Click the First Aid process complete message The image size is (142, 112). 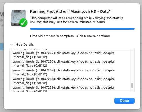[x=70, y=36]
